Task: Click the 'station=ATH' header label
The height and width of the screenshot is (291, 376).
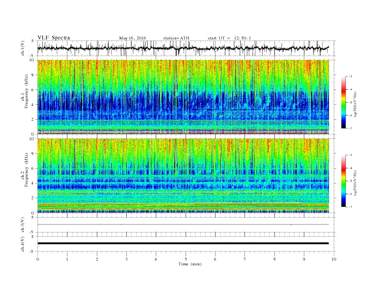Action: pos(176,38)
